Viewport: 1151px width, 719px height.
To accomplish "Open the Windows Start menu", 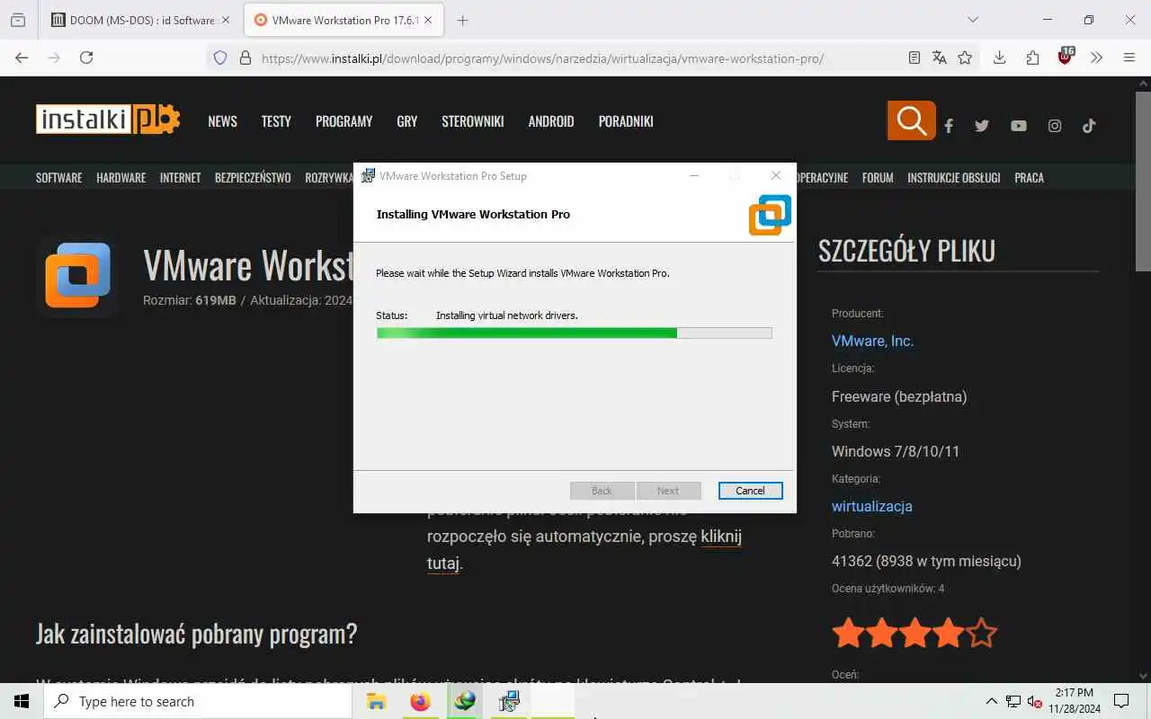I will click(x=22, y=701).
